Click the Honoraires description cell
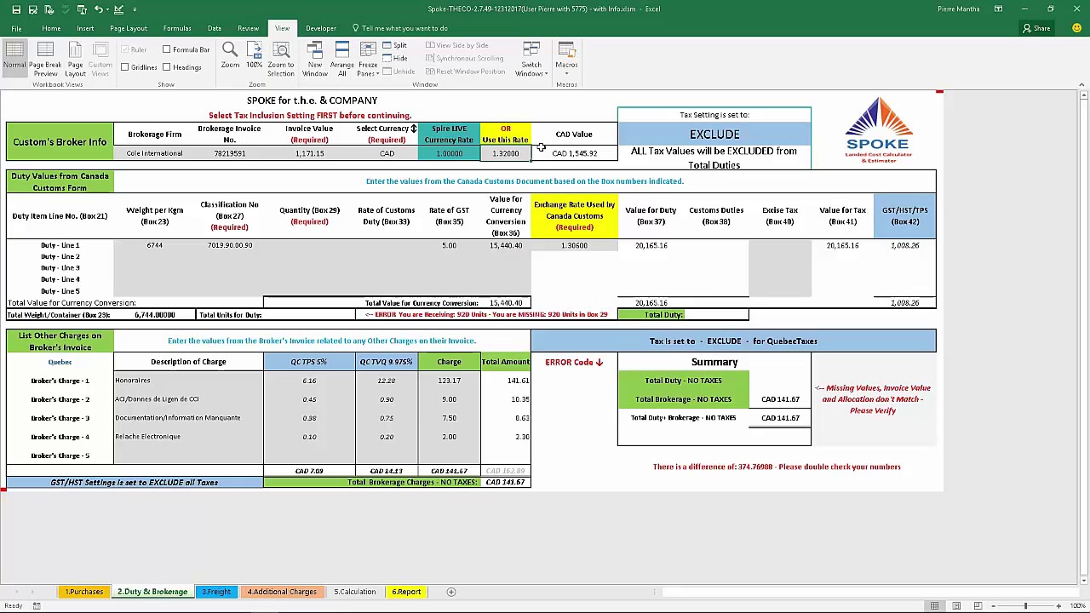 [188, 381]
